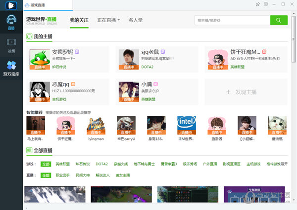297x210 pixels.
Task: Click the scrollbar down arrow
Action: coord(294,200)
